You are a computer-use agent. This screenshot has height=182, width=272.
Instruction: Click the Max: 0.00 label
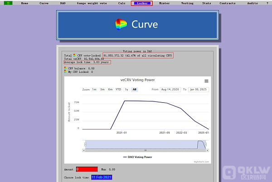(108, 169)
